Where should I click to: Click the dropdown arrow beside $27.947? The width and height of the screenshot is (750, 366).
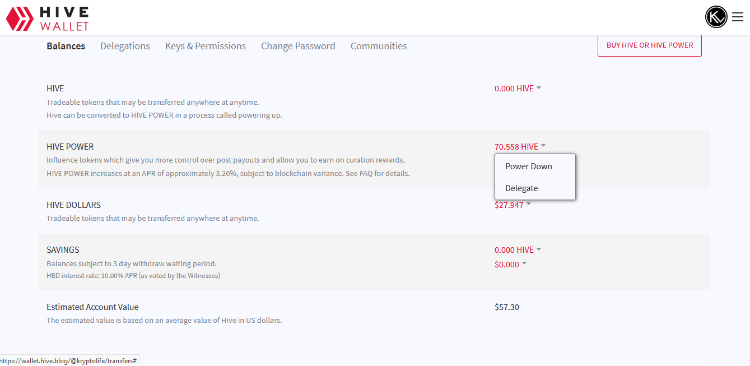(x=529, y=205)
